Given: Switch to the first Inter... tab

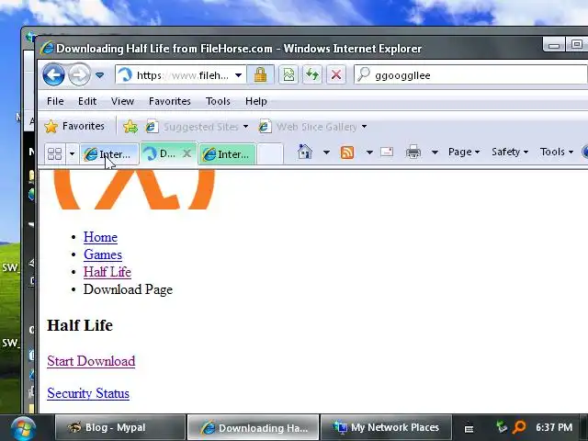Looking at the screenshot, I should pos(108,153).
